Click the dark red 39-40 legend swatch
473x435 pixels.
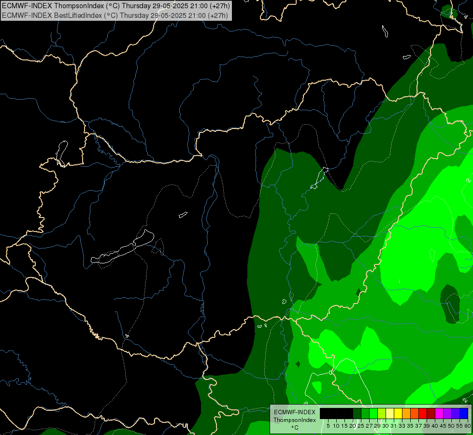tap(431, 413)
